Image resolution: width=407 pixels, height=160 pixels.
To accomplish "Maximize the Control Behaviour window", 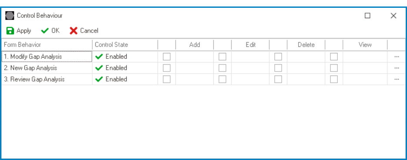I will click(367, 16).
